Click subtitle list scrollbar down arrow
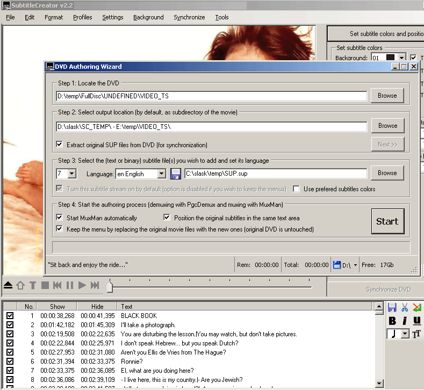This screenshot has width=424, height=390. 379,383
